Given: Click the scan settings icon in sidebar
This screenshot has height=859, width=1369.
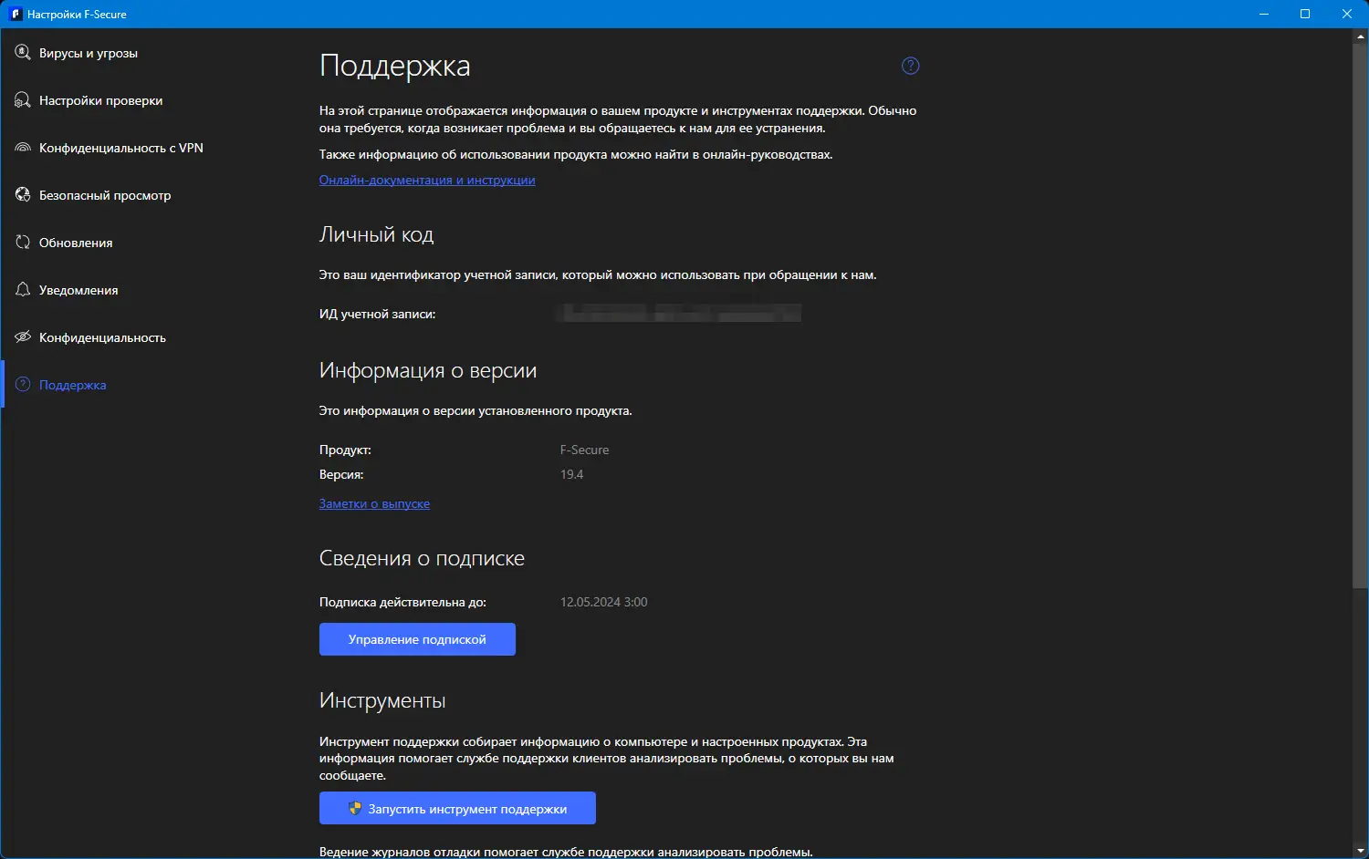Looking at the screenshot, I should (23, 100).
